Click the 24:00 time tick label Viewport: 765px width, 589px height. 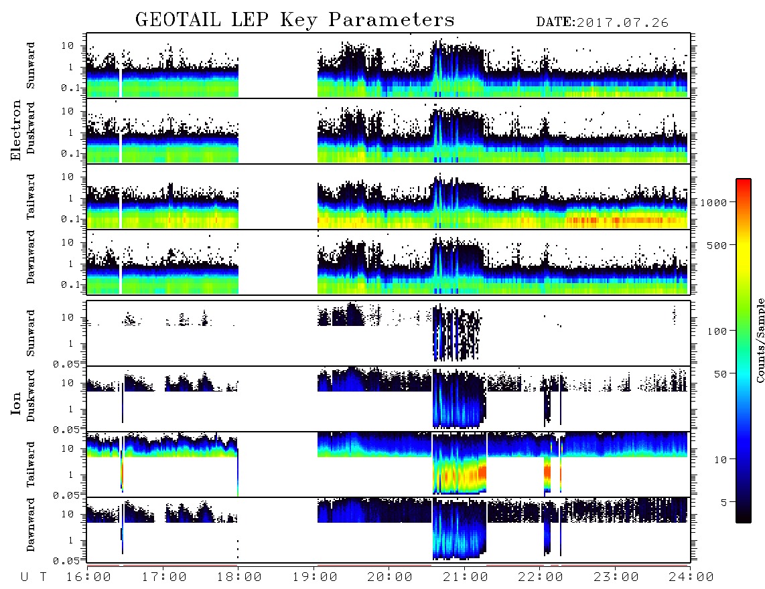coord(691,578)
